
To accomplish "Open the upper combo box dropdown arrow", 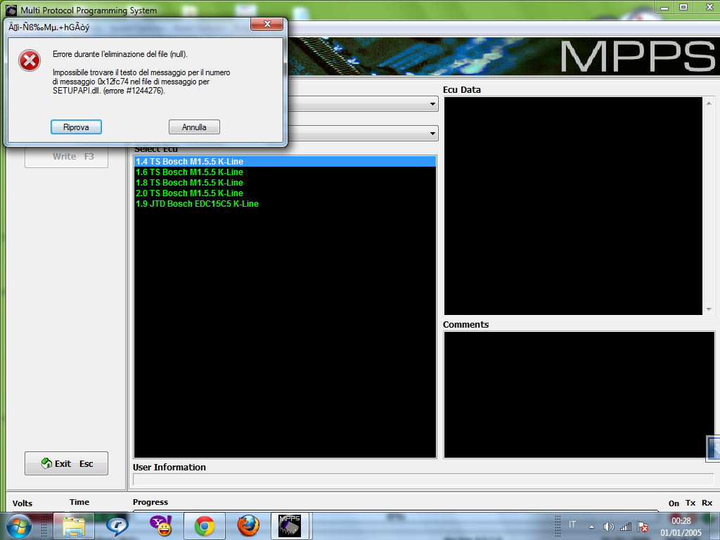I will (432, 104).
